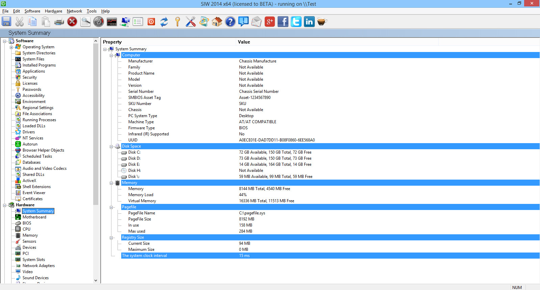Open the Edit menu
The image size is (540, 290).
pyautogui.click(x=17, y=11)
